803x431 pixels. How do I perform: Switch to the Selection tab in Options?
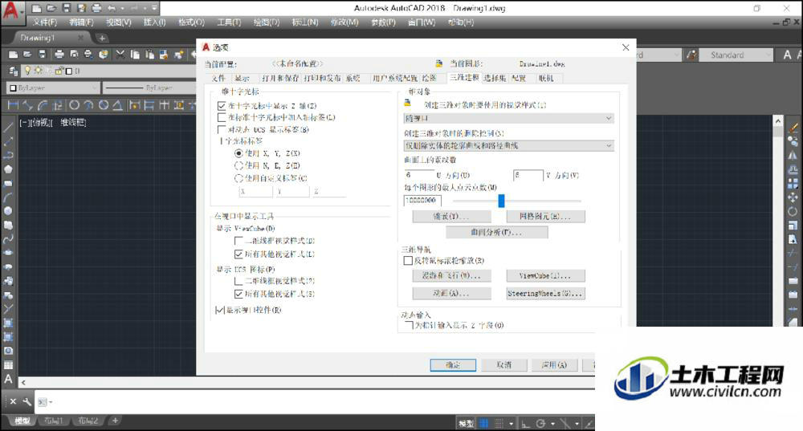(x=495, y=79)
